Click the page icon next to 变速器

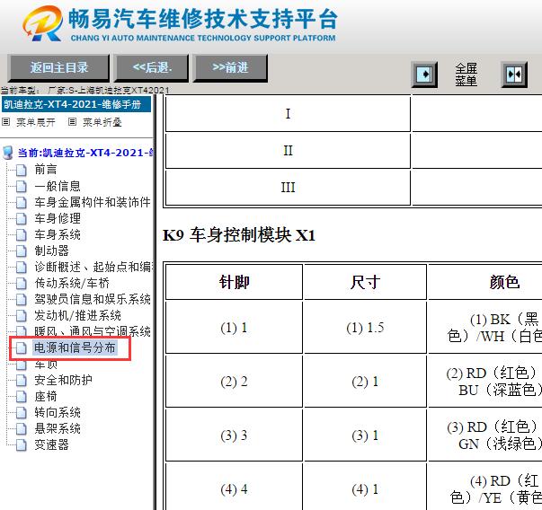coord(22,444)
